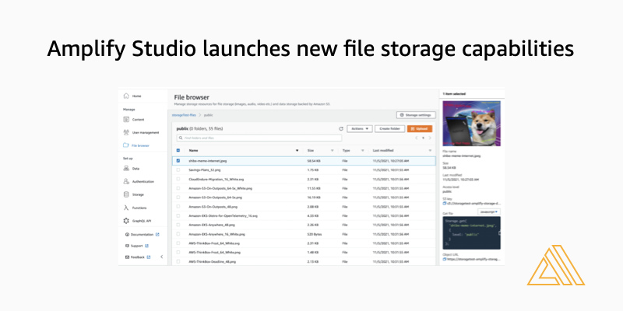Viewport: 623px width, 311px height.
Task: Open Home via its house icon
Action: coord(126,96)
